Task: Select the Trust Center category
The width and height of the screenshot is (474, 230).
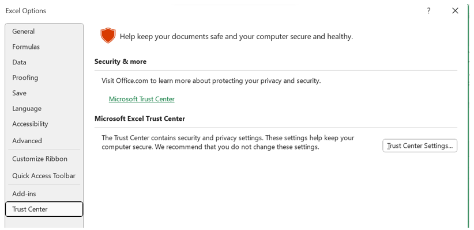Action: click(x=30, y=209)
